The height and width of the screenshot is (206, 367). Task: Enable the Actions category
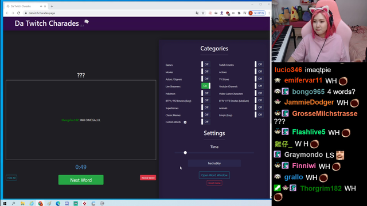pos(259,72)
